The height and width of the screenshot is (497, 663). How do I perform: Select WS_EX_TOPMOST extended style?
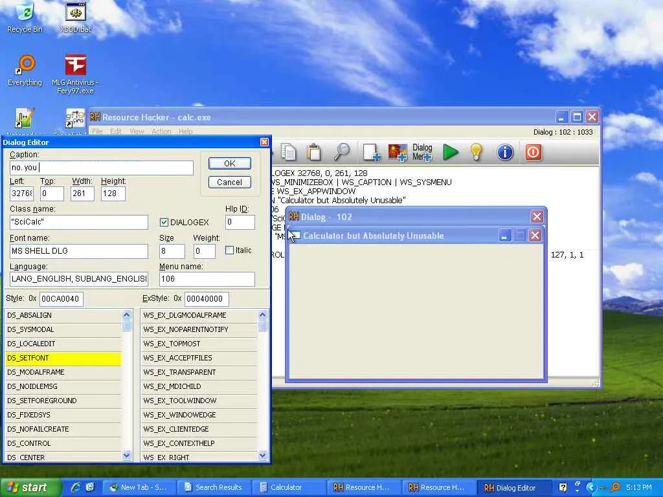(199, 344)
